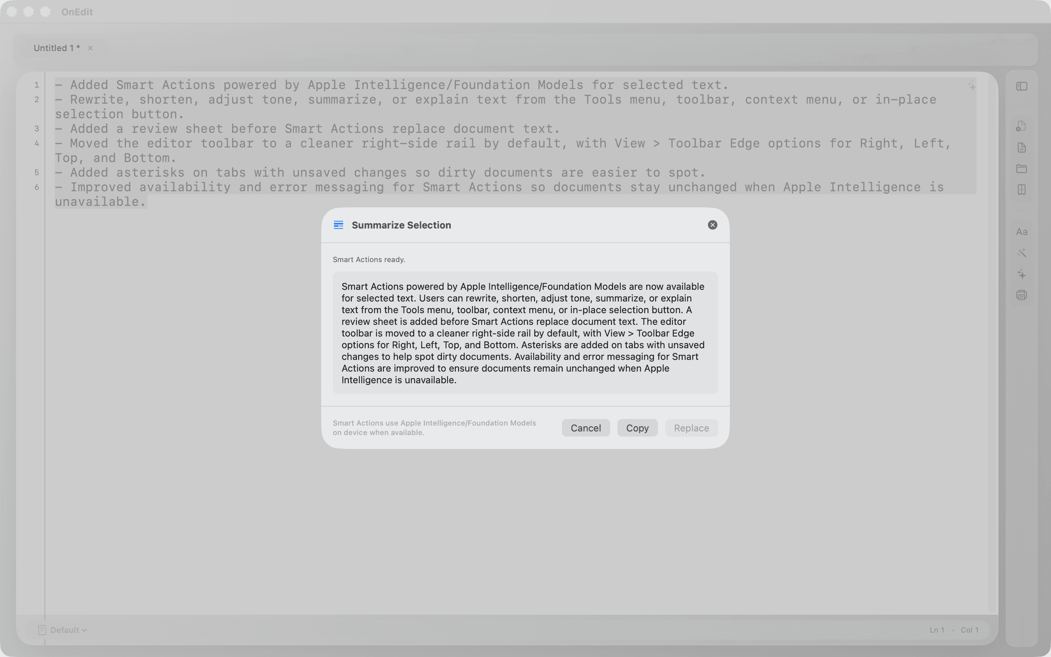The height and width of the screenshot is (657, 1051).
Task: Click the OnEdit window title
Action: (77, 12)
